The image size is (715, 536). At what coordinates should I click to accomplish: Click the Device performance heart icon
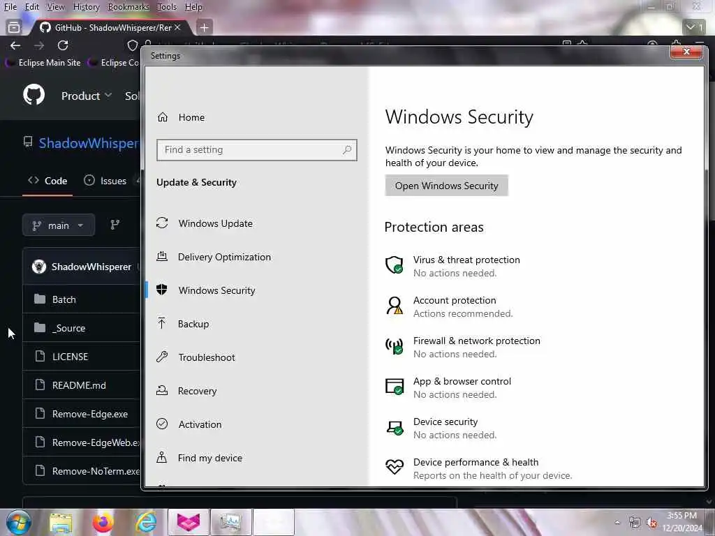click(395, 467)
